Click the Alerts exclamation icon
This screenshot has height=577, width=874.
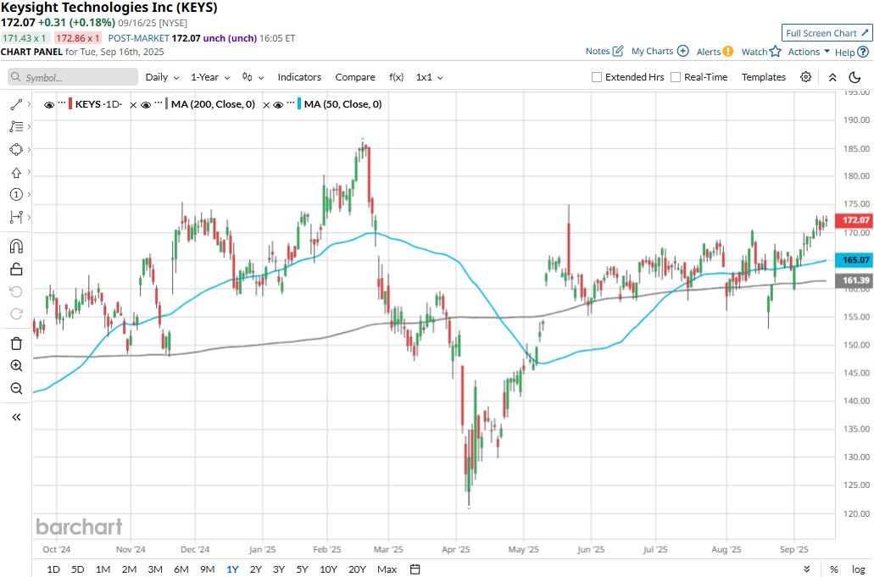click(x=728, y=51)
